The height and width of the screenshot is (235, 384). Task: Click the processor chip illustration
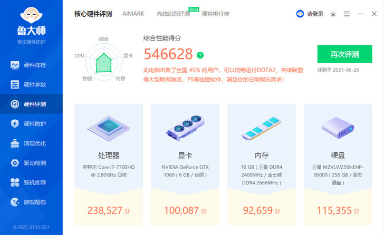pyautogui.click(x=109, y=129)
